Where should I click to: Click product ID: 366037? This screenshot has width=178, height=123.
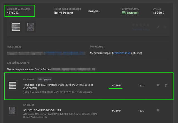click(29, 79)
